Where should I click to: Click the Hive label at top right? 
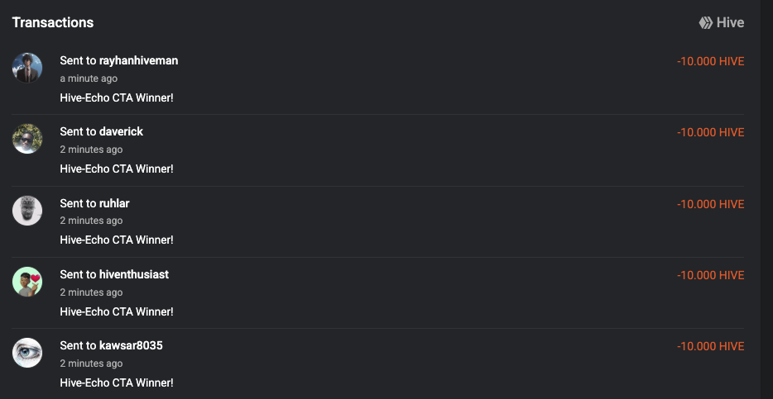730,23
